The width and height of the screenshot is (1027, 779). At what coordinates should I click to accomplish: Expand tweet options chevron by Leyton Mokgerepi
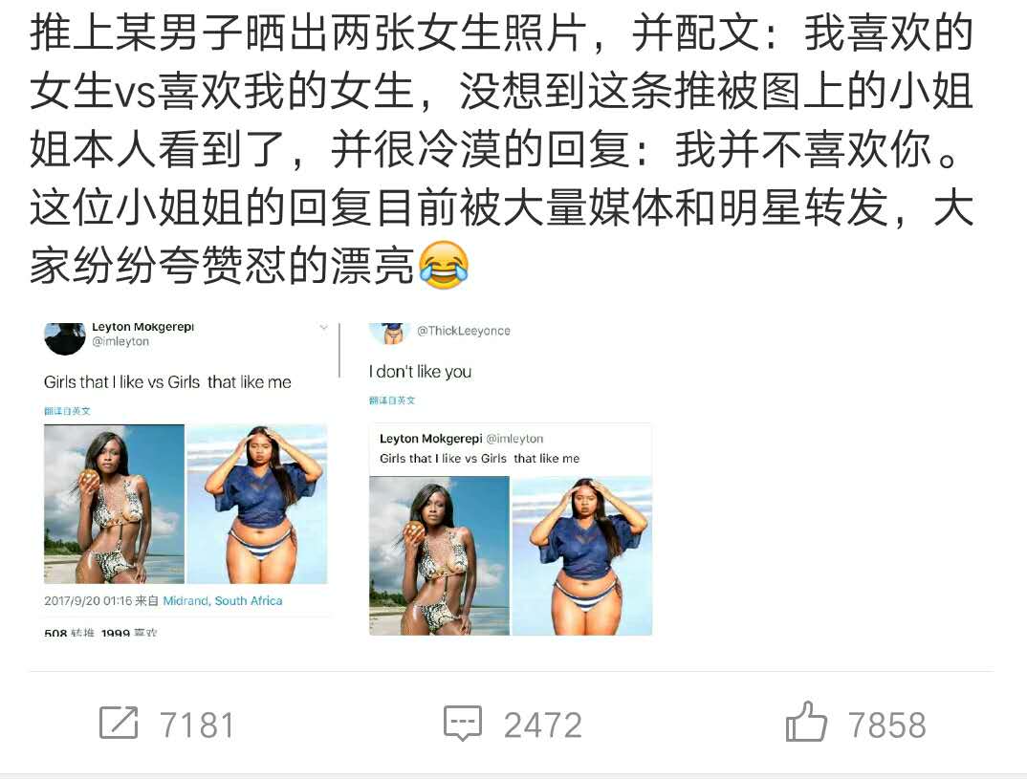click(x=323, y=327)
